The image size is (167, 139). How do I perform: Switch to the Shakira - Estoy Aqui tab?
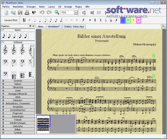[x=74, y=27]
